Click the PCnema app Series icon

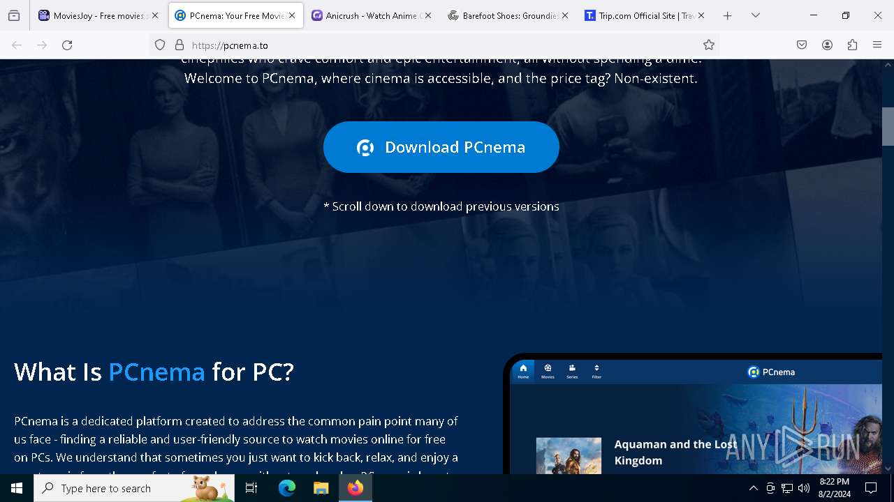pos(572,371)
